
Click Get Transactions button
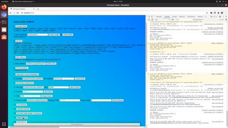point(22,68)
